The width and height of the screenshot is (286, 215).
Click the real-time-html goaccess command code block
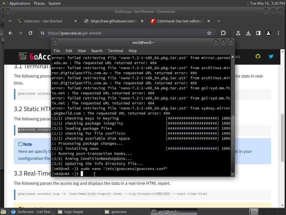(142, 194)
